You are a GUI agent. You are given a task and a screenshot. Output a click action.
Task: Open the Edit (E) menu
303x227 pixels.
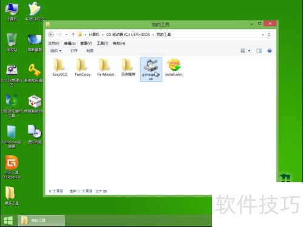point(70,43)
